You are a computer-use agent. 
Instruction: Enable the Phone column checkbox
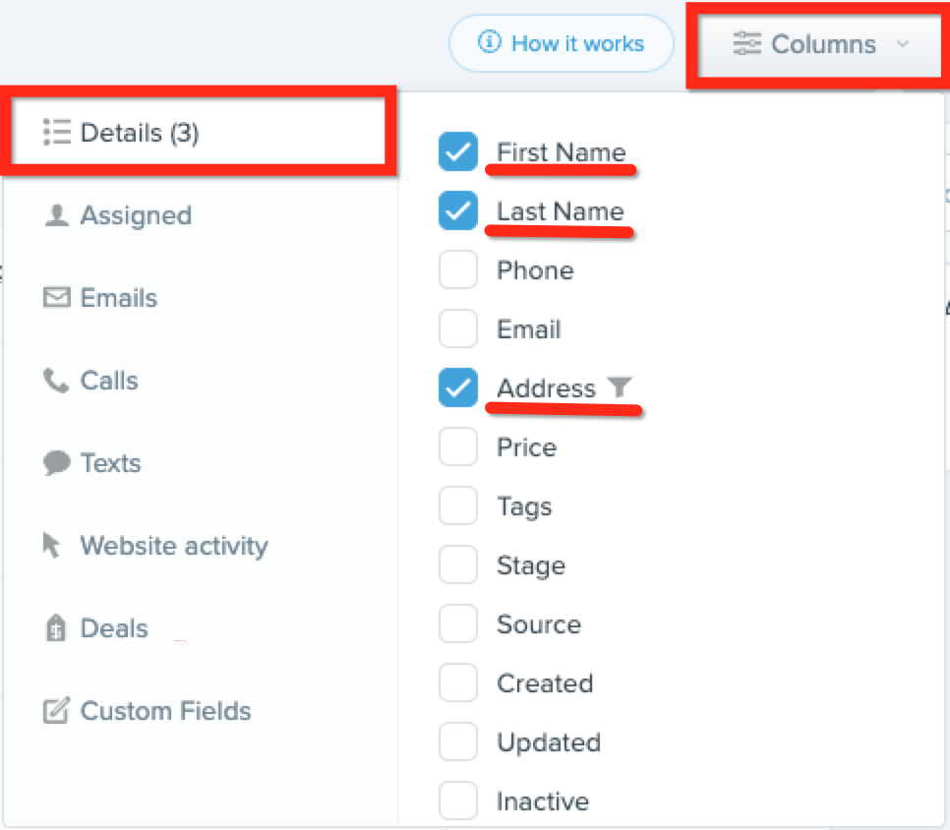[x=457, y=270]
